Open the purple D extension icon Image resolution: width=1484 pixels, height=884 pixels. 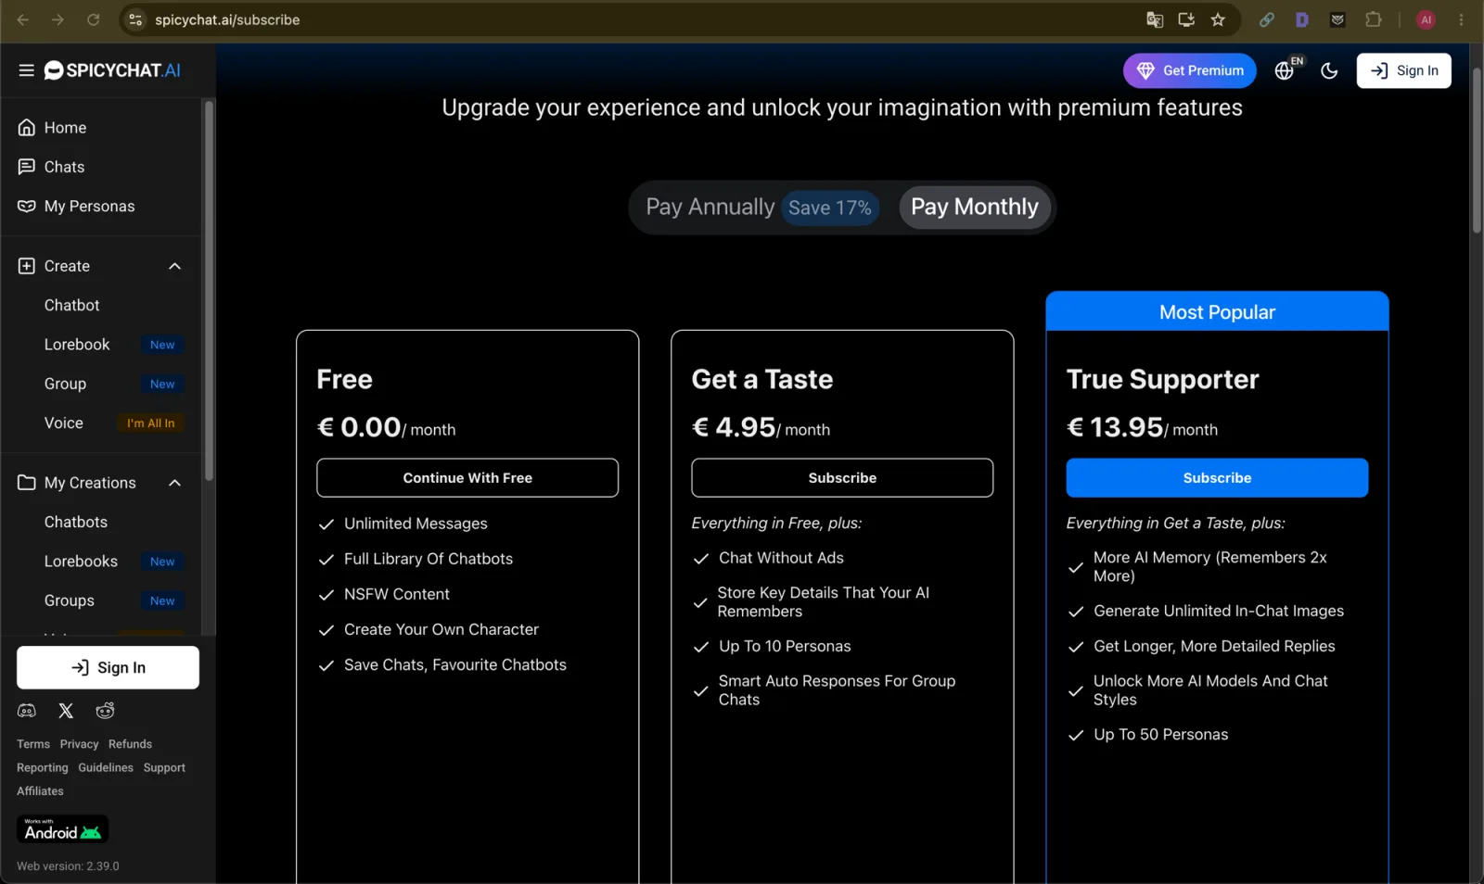tap(1301, 19)
